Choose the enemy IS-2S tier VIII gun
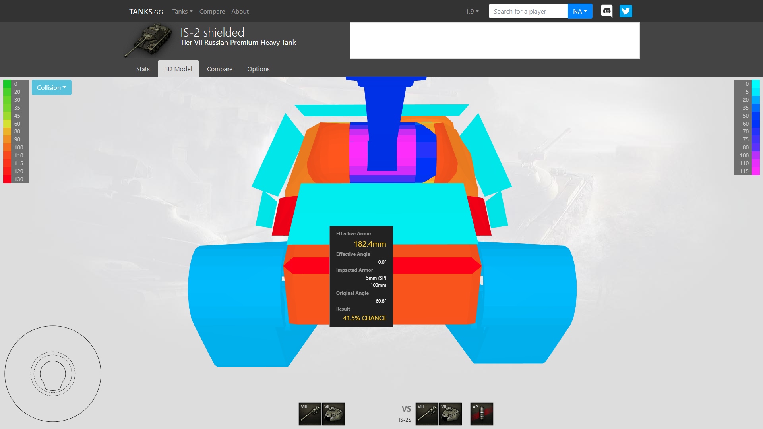Viewport: 763px width, 429px height. tap(427, 414)
